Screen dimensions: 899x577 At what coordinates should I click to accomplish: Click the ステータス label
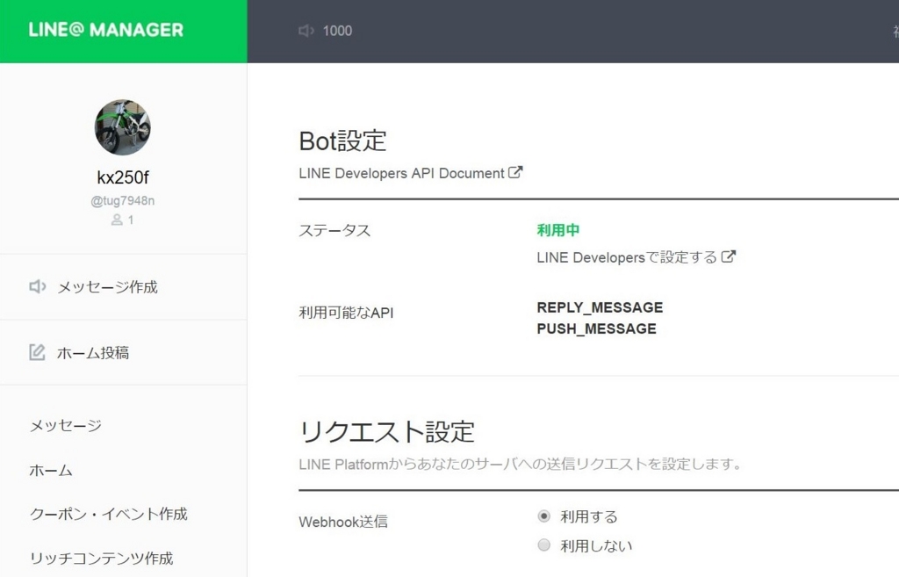click(x=334, y=231)
